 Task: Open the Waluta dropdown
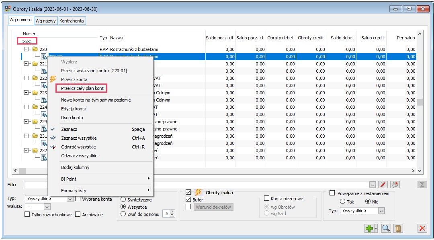pos(47,207)
